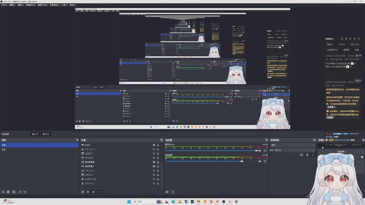365x205 pixels.
Task: Show the audio output capture source via eye
Action: pos(154,179)
